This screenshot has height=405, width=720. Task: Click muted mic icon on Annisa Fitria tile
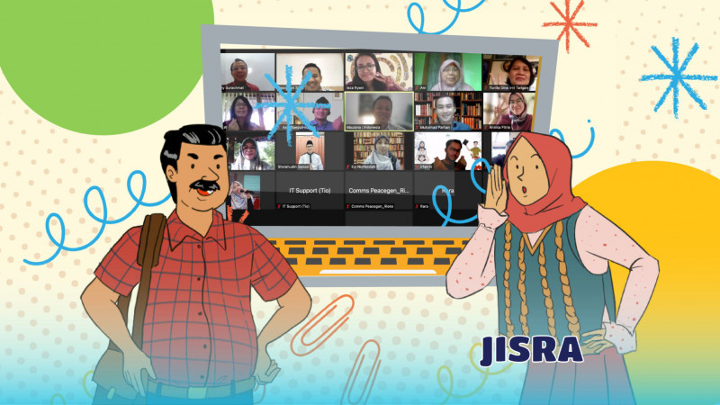click(487, 128)
